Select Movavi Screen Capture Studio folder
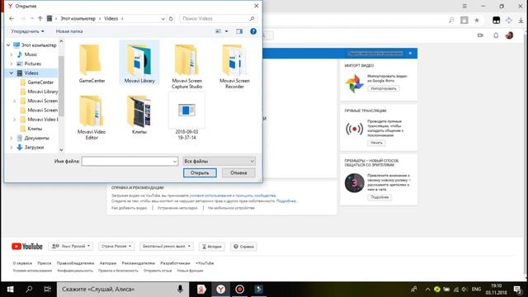 pos(187,66)
